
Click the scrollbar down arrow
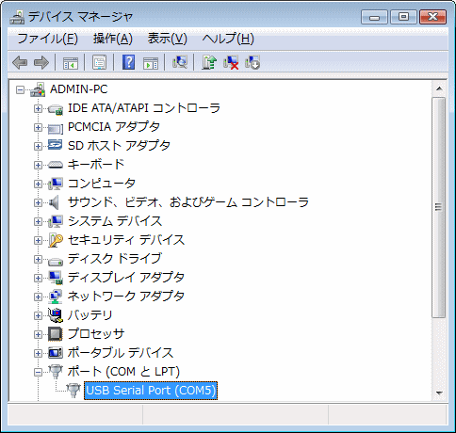[x=439, y=393]
